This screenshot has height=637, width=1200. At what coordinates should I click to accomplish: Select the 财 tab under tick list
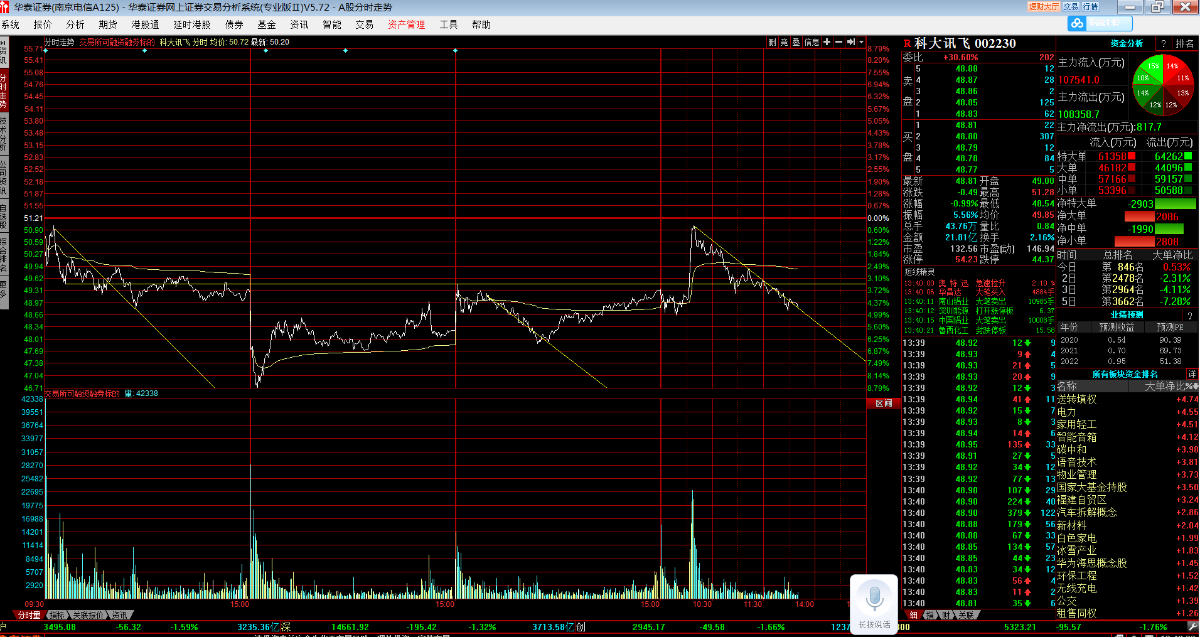tap(945, 615)
